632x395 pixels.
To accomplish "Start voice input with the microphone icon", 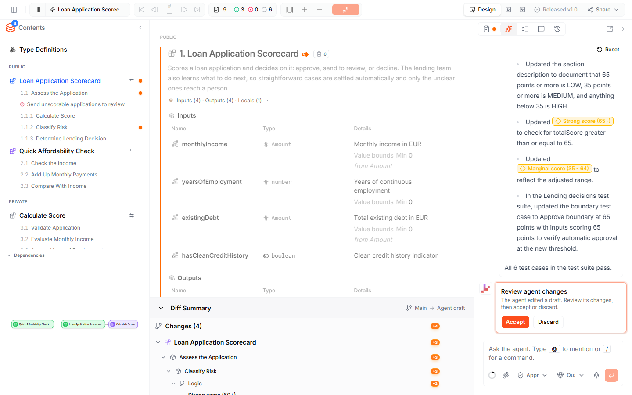I will tap(596, 375).
